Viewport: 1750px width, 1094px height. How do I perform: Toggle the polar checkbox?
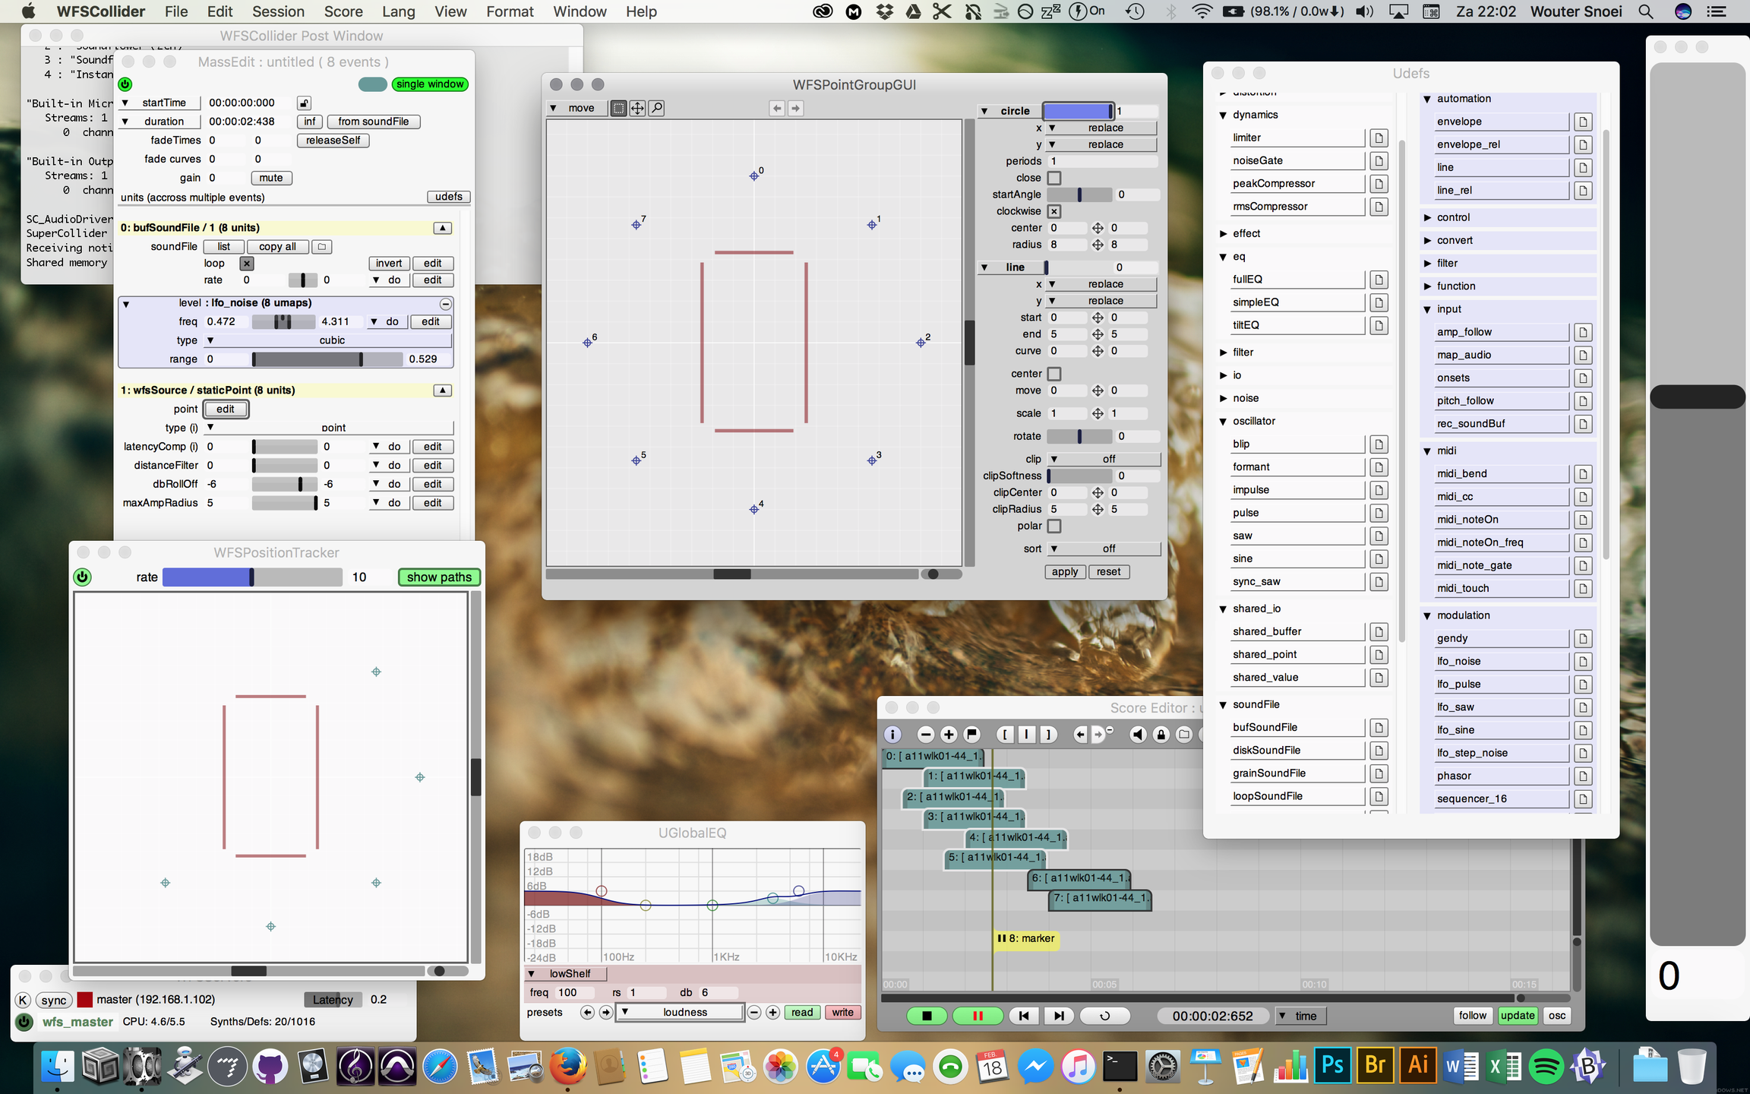(x=1054, y=526)
